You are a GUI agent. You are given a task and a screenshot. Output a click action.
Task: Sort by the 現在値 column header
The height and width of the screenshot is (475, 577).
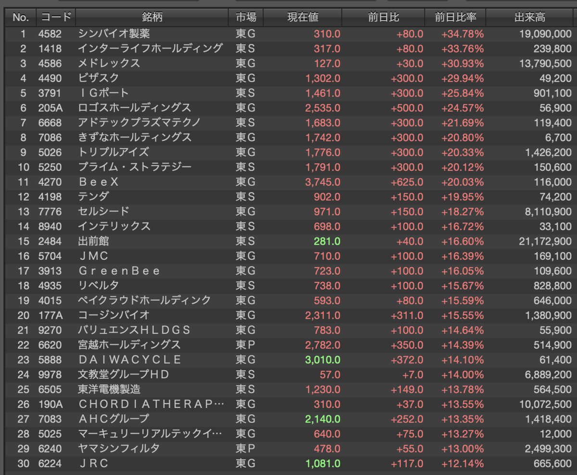click(x=302, y=18)
